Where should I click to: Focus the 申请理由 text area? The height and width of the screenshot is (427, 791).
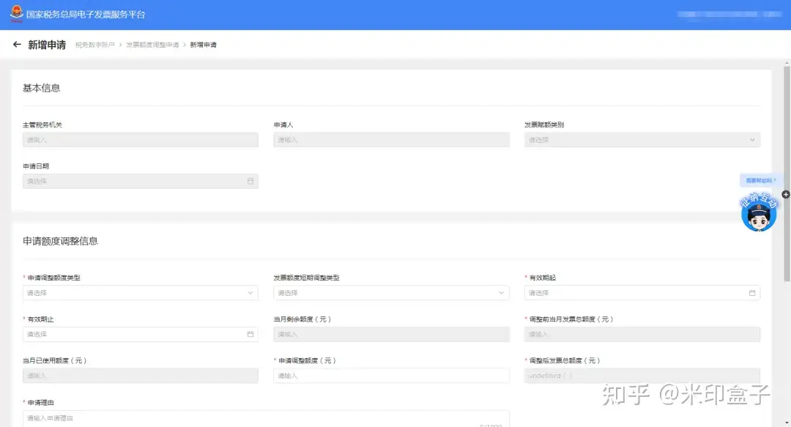pyautogui.click(x=266, y=418)
